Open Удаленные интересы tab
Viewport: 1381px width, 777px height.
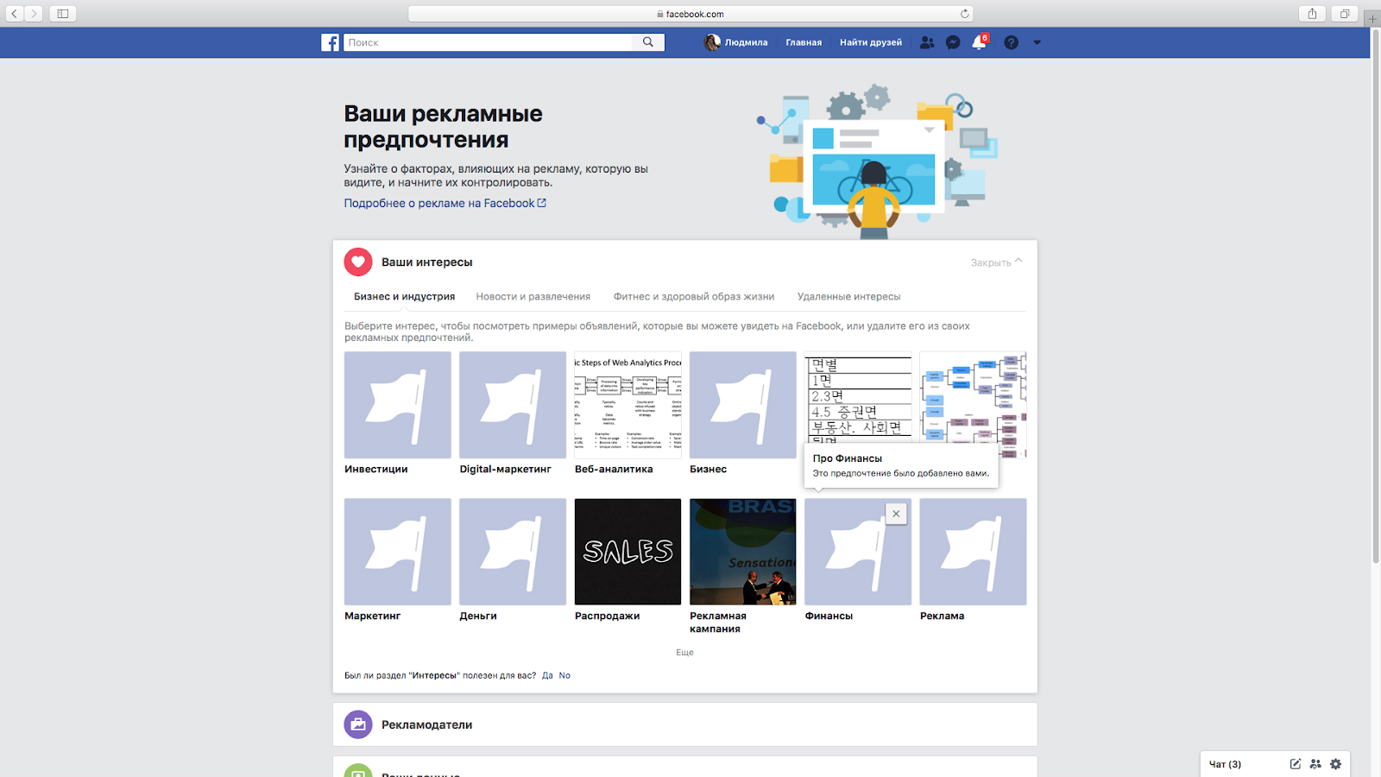click(x=848, y=296)
